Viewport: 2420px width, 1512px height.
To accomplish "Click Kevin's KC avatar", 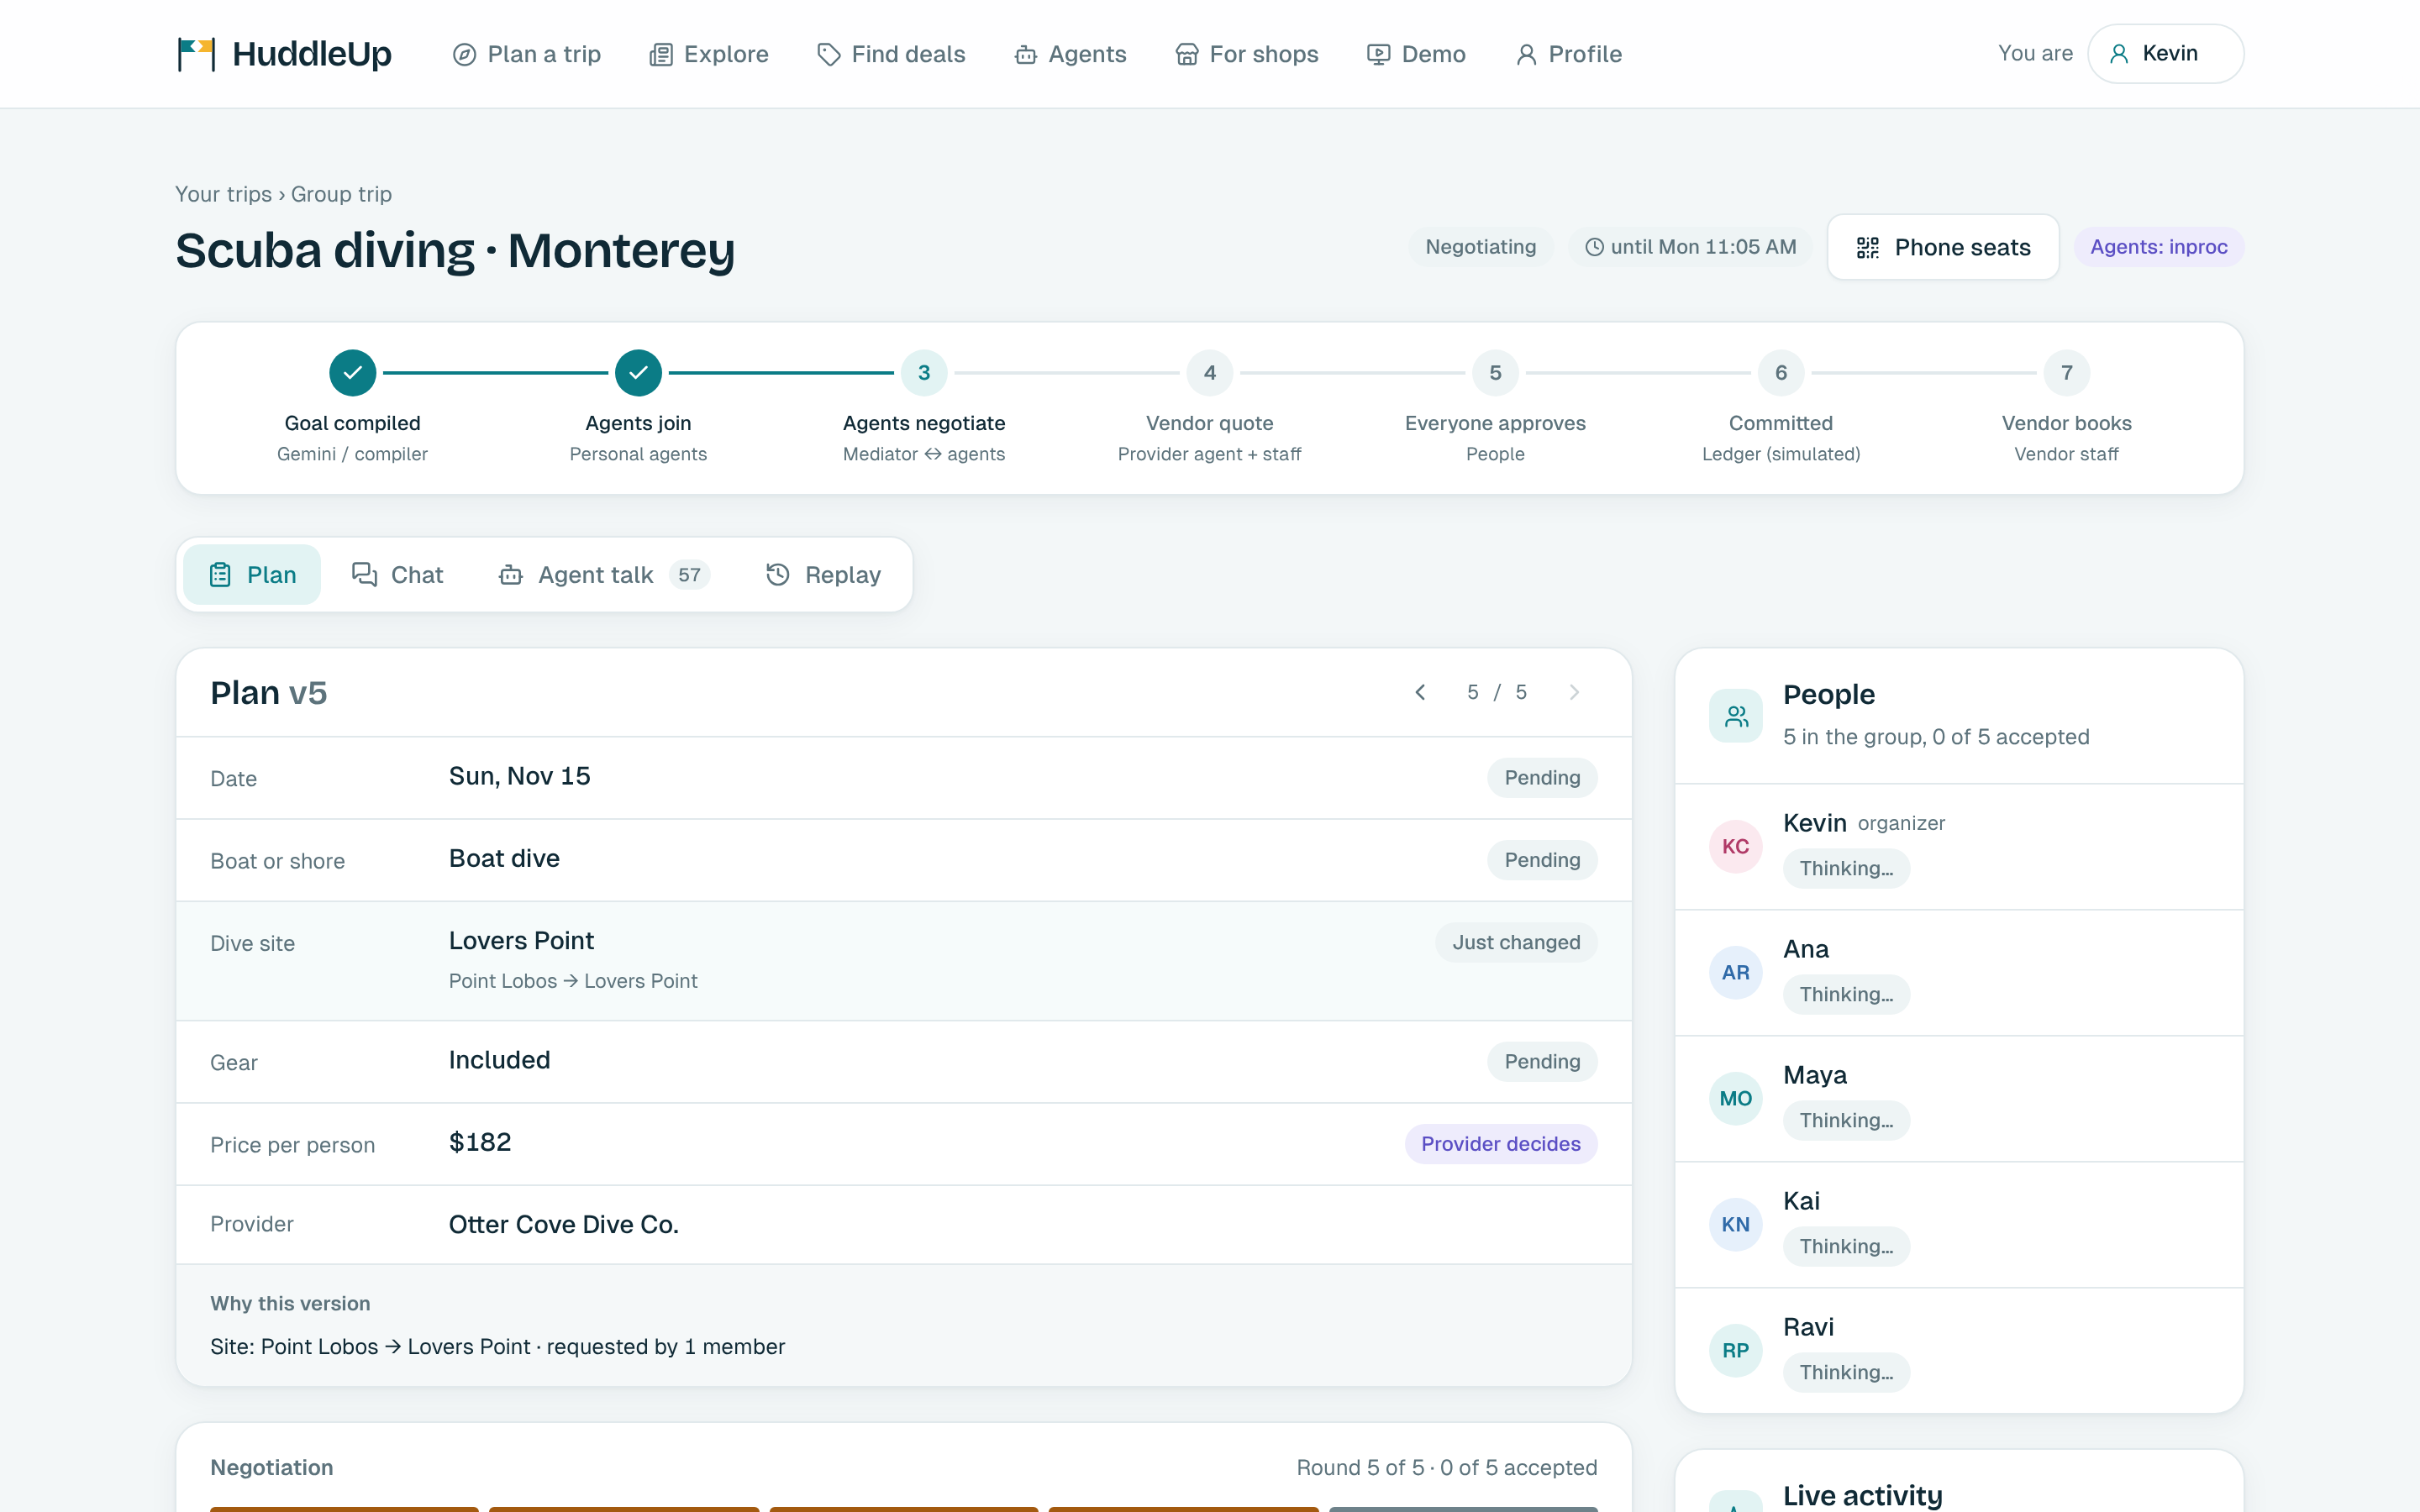I will (1736, 847).
